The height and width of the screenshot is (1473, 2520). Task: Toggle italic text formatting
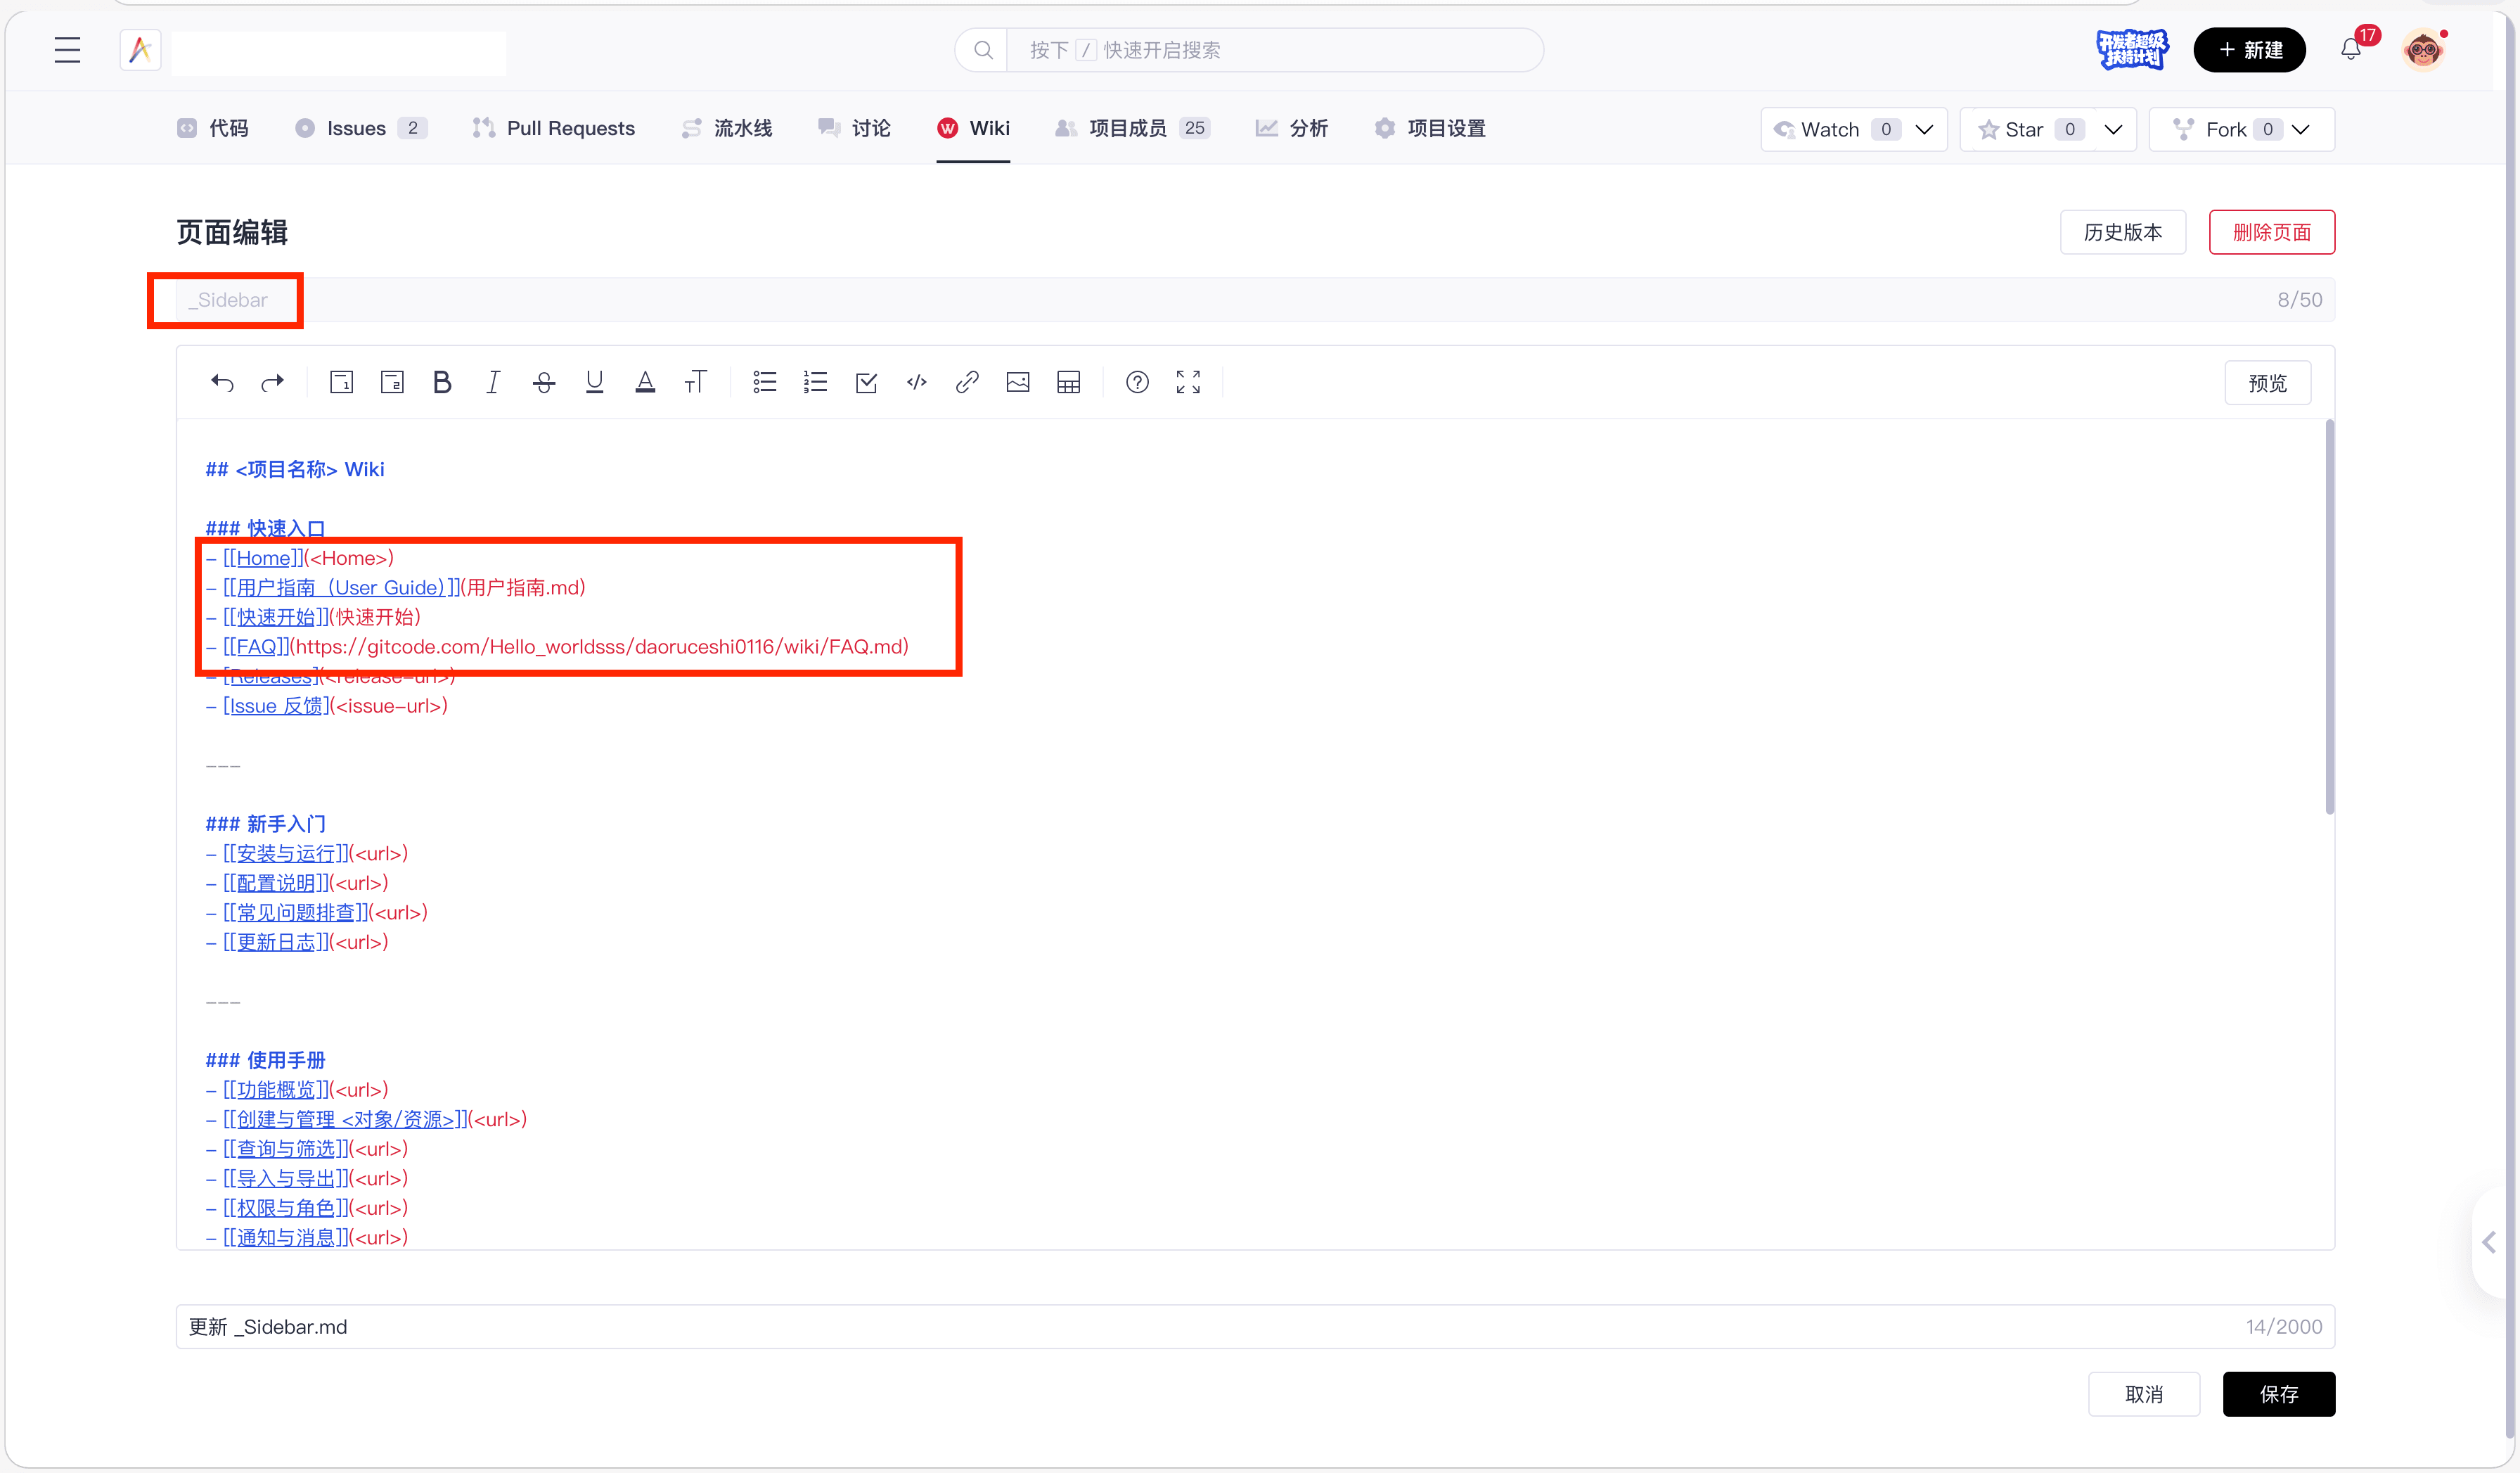pyautogui.click(x=493, y=382)
